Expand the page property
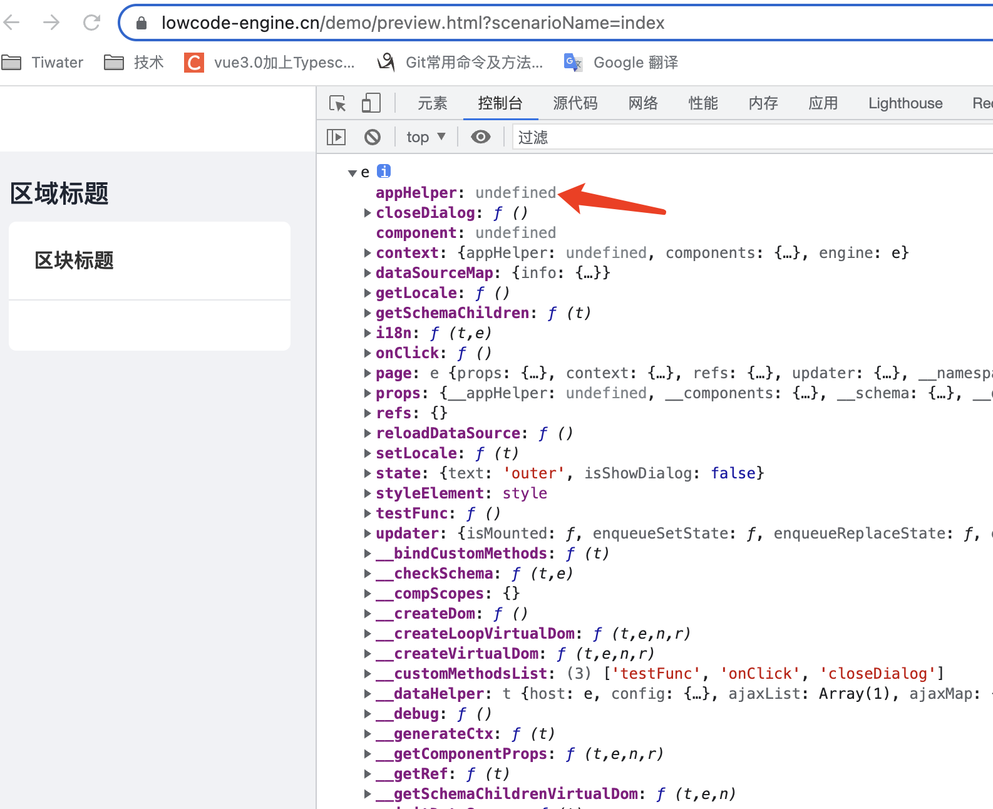This screenshot has height=809, width=993. click(368, 373)
